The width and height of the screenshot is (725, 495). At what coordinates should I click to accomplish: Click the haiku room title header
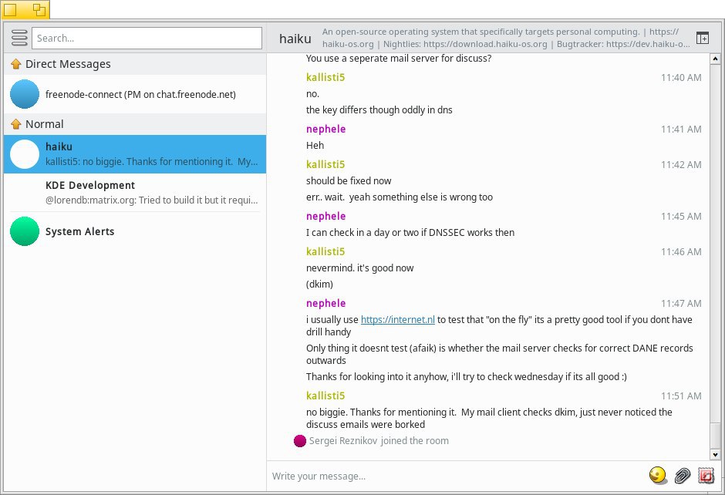point(295,39)
